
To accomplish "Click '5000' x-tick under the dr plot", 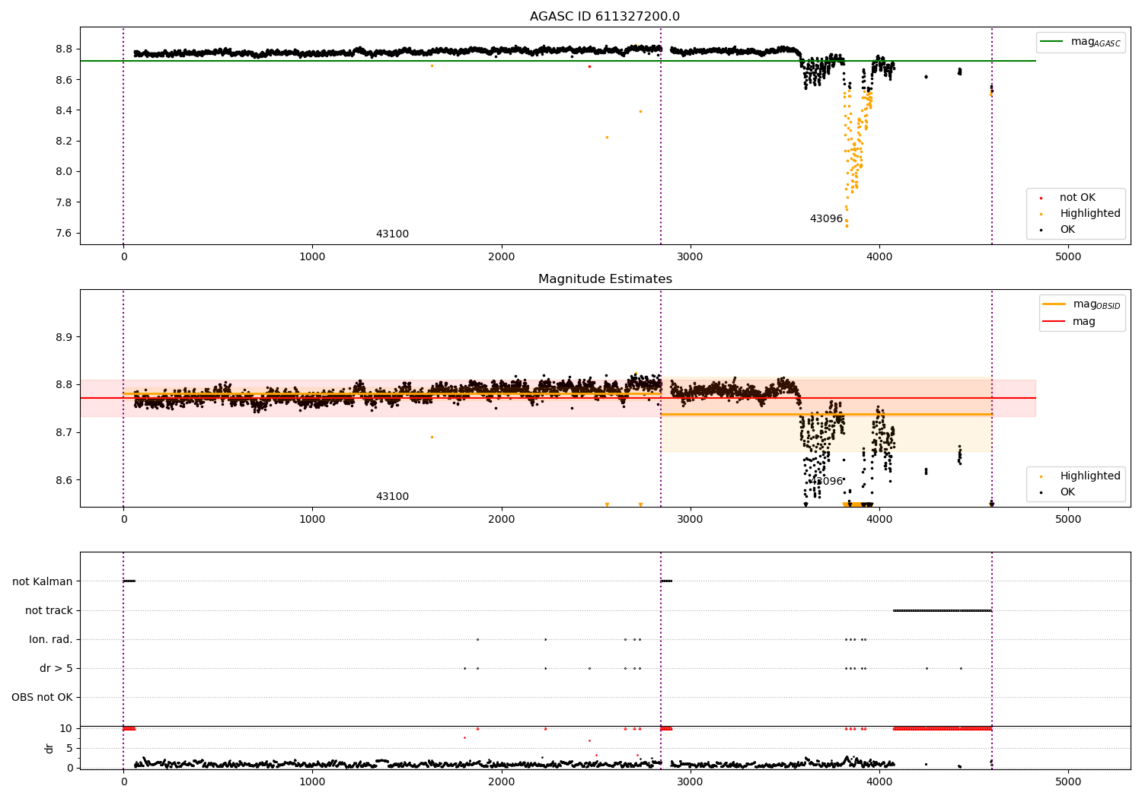I will (1068, 782).
